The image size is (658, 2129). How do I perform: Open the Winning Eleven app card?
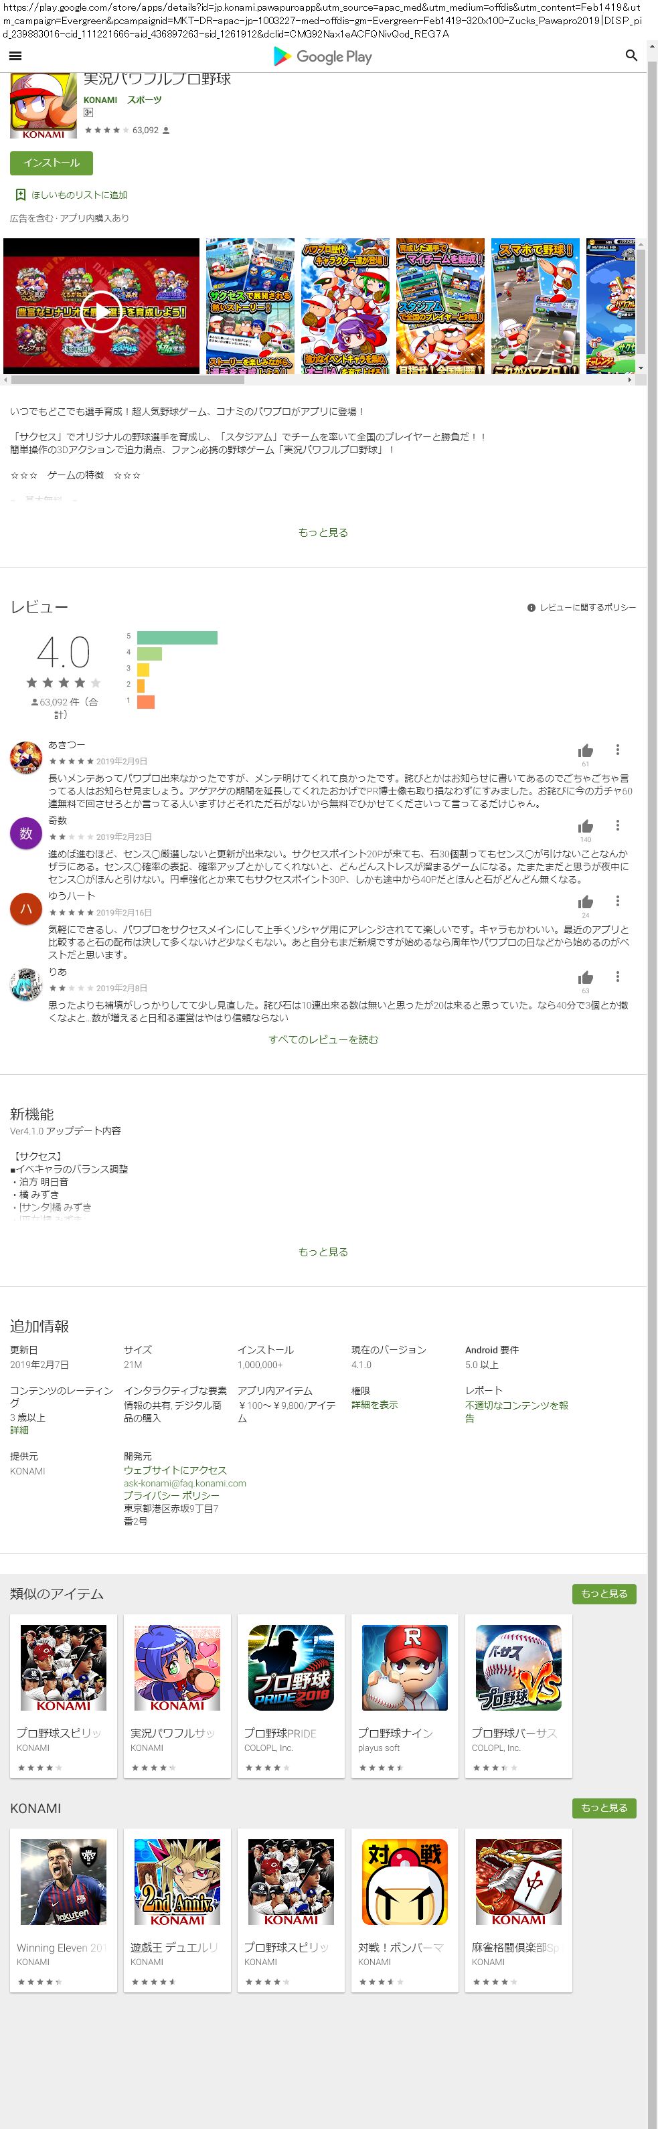[x=64, y=1910]
